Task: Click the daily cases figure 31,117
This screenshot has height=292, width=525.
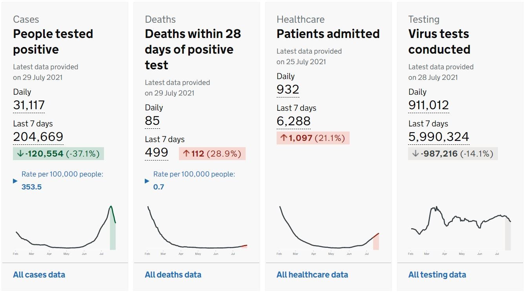Action: click(x=29, y=105)
